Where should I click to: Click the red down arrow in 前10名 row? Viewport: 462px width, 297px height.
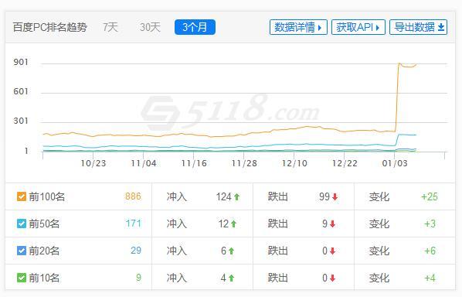point(333,278)
